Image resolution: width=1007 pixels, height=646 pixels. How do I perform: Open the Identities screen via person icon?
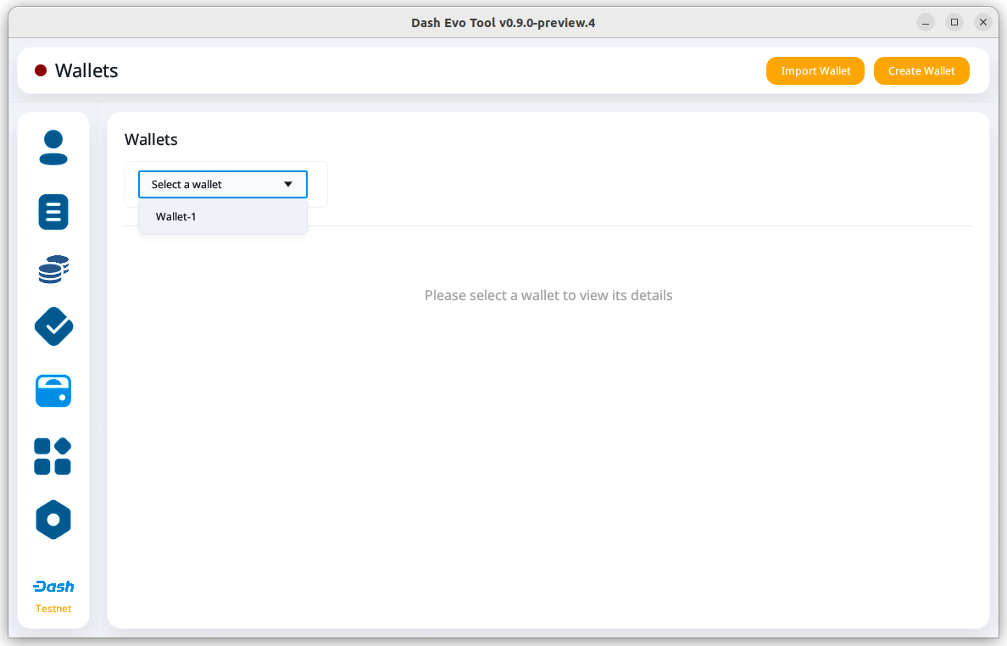click(53, 148)
